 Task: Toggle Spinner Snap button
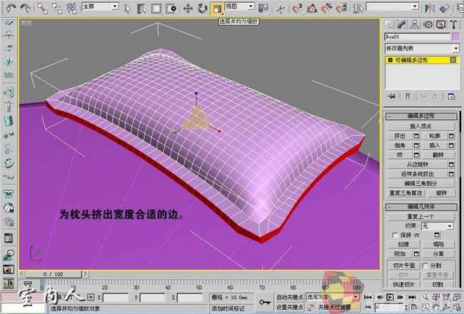pos(341,8)
